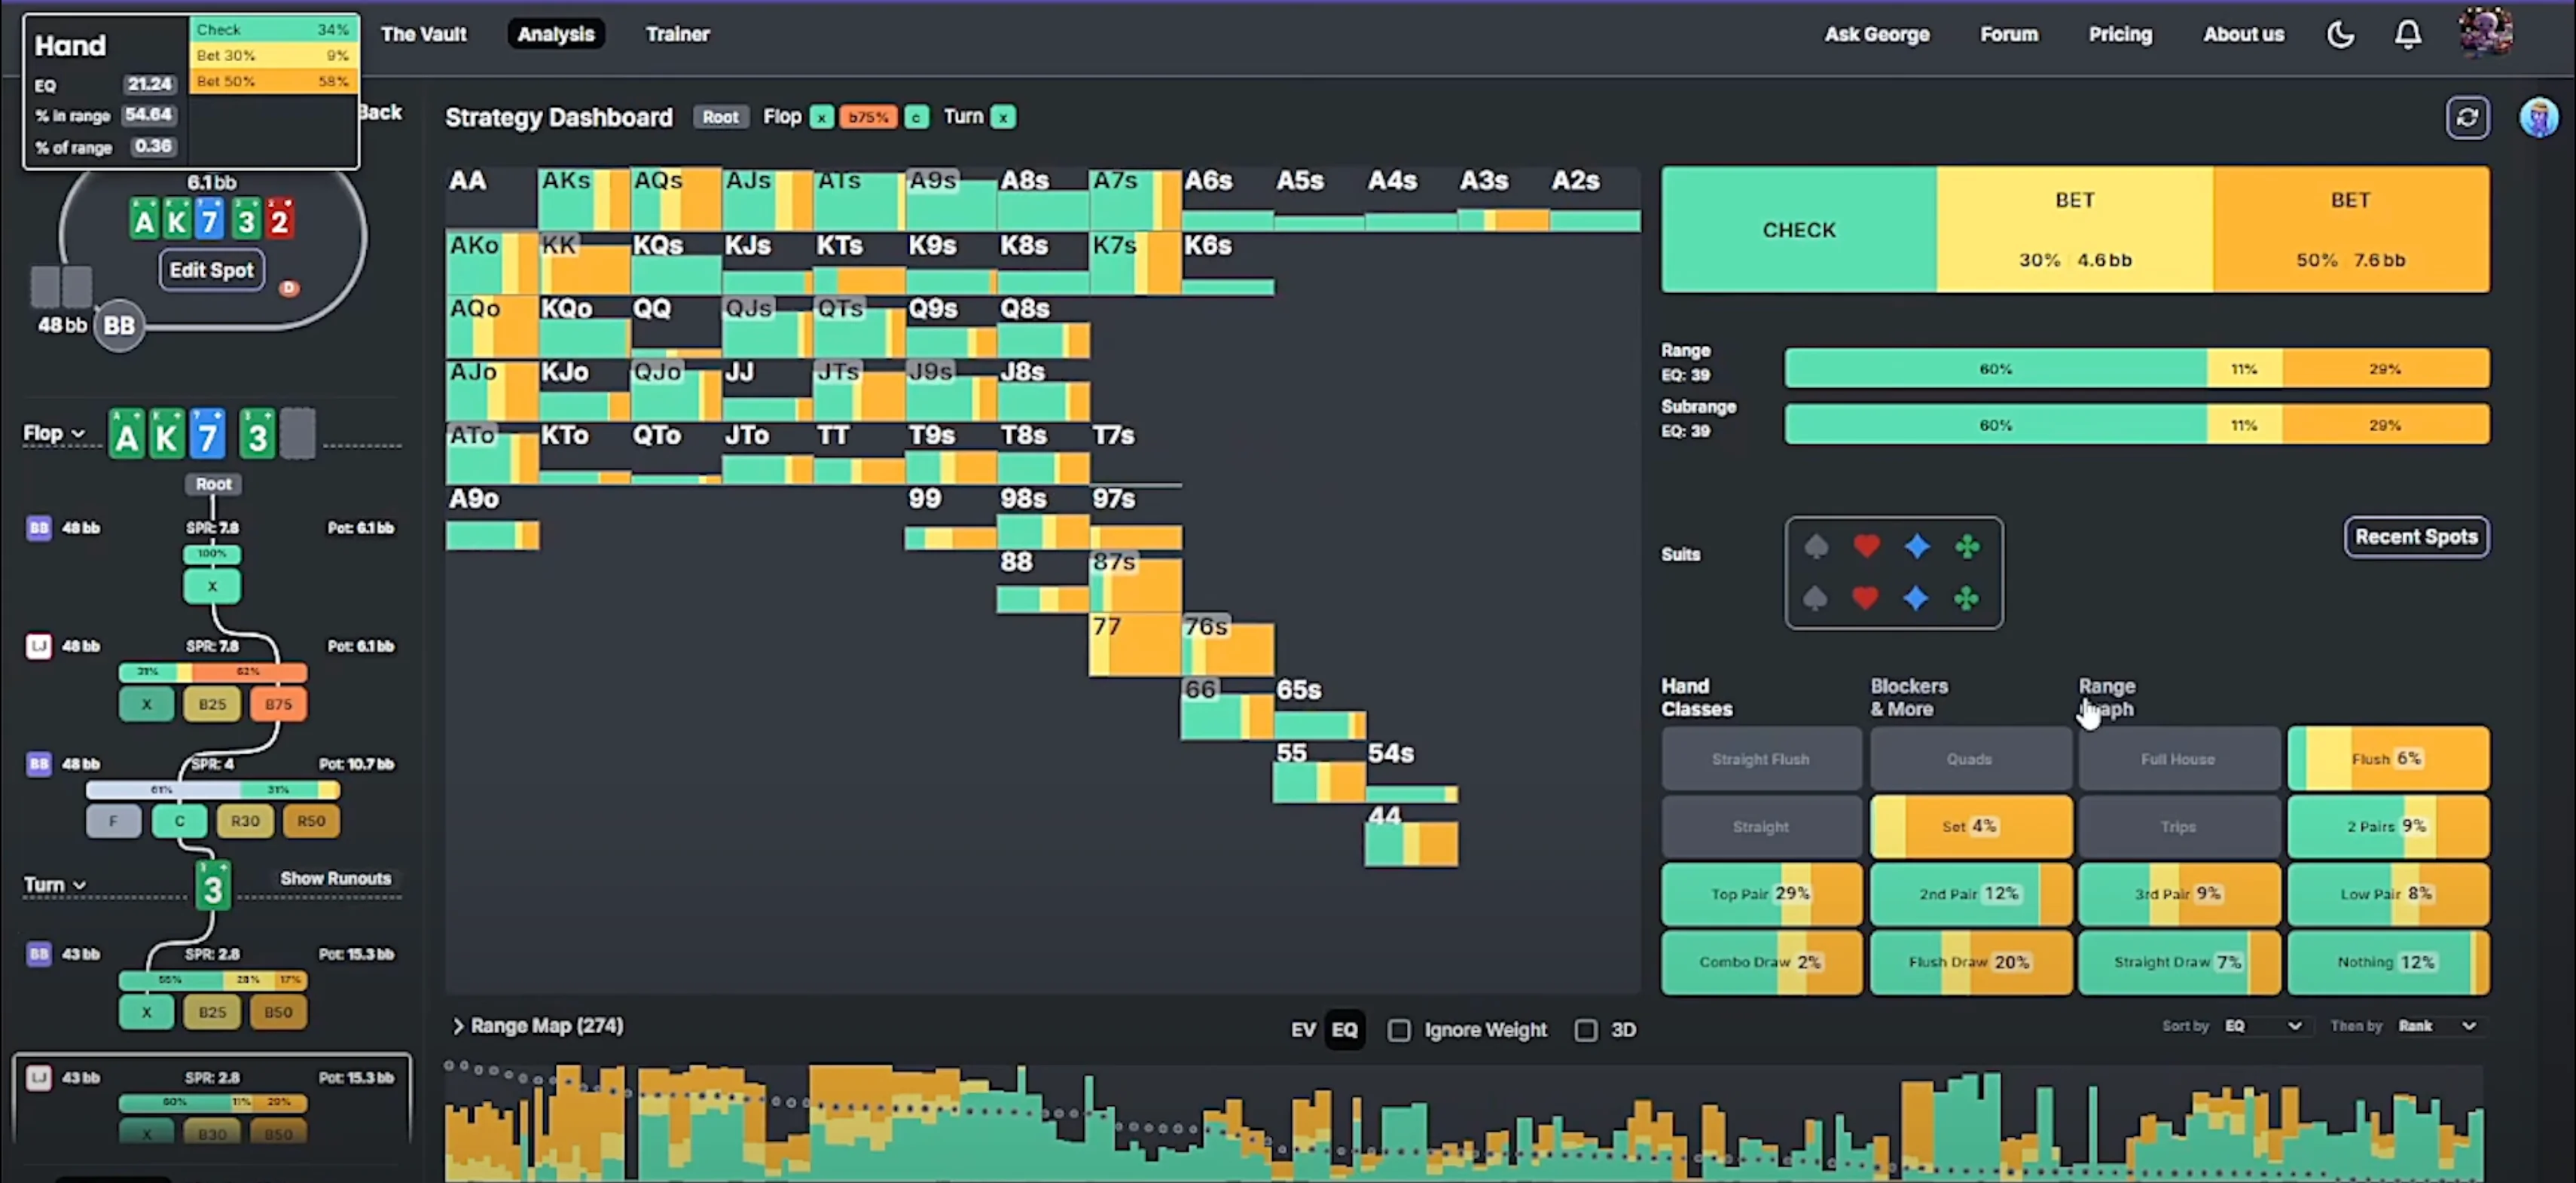
Task: Enable the Ignore Weight checkbox
Action: pos(1399,1030)
